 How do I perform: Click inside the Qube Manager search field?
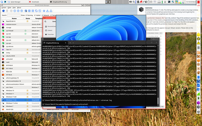pos(14,15)
